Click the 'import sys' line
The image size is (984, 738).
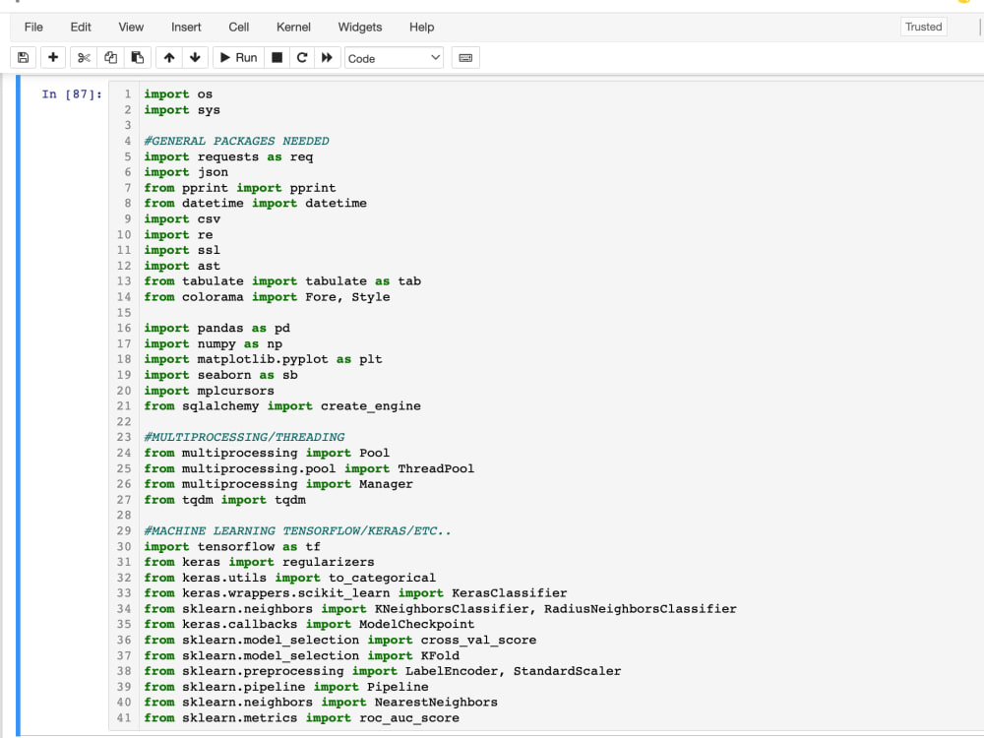(182, 110)
